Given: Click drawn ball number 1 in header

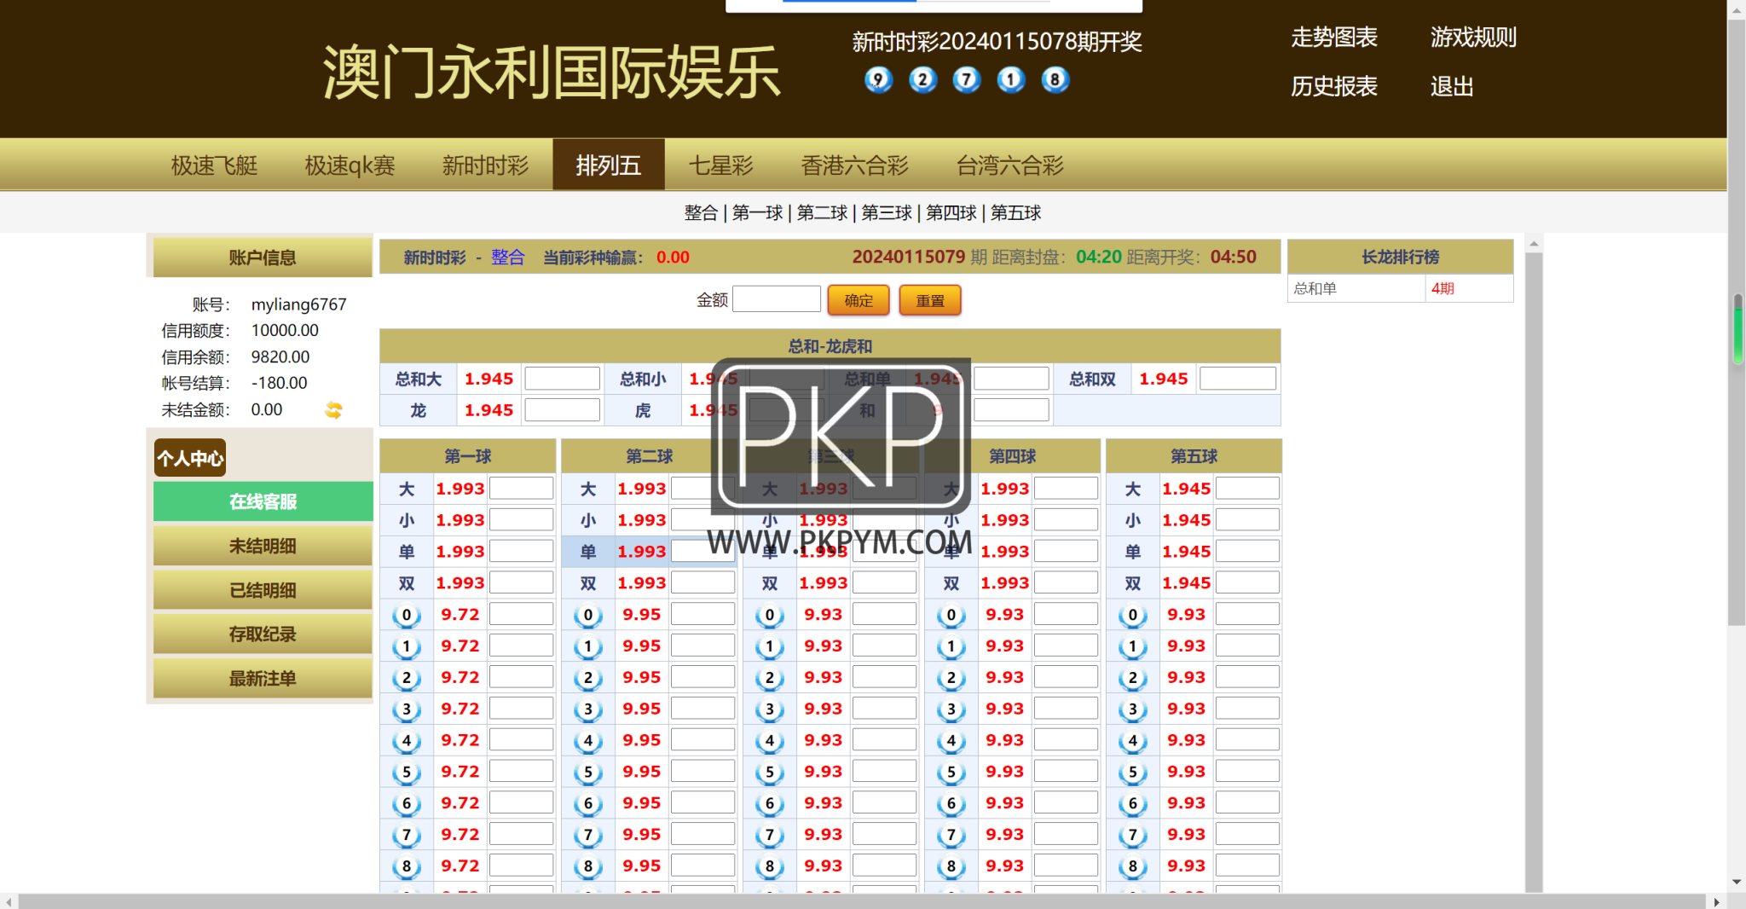Looking at the screenshot, I should point(1011,80).
